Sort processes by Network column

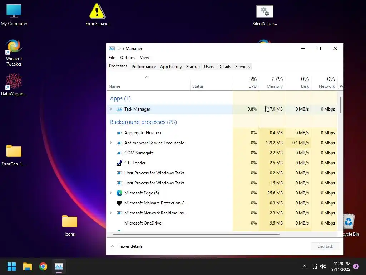324,83
